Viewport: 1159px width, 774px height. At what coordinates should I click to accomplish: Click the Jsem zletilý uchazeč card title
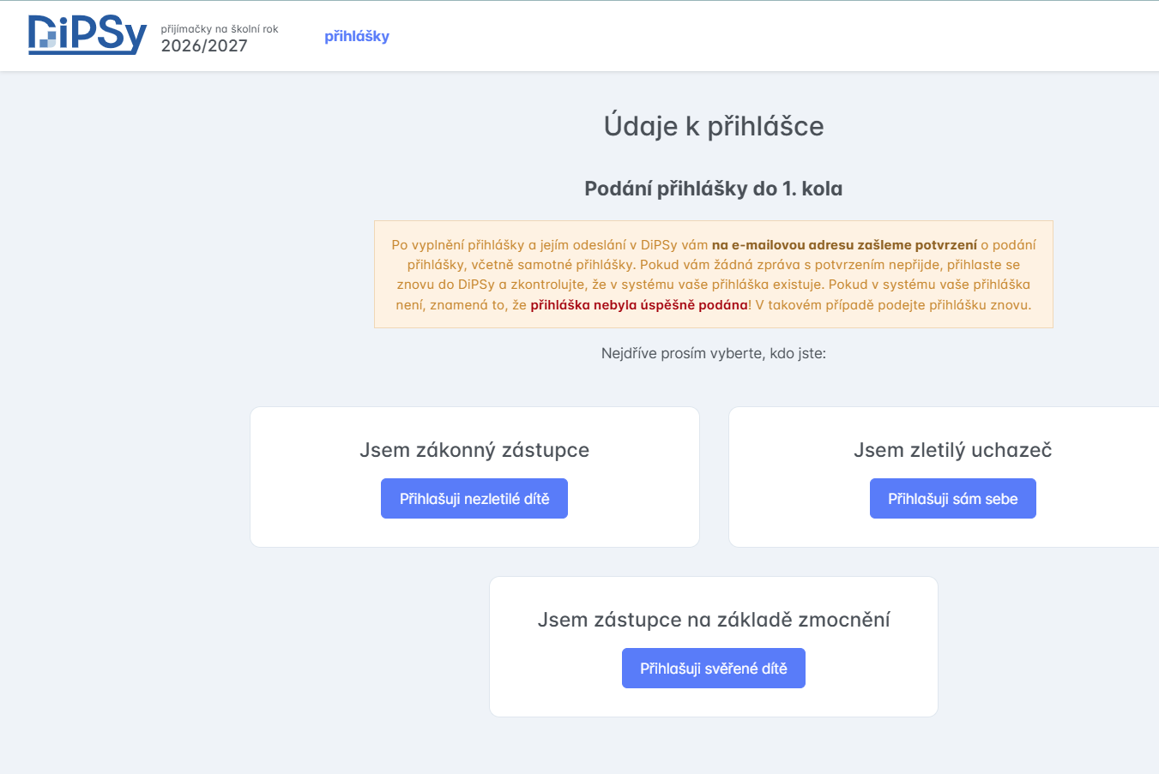(x=952, y=450)
